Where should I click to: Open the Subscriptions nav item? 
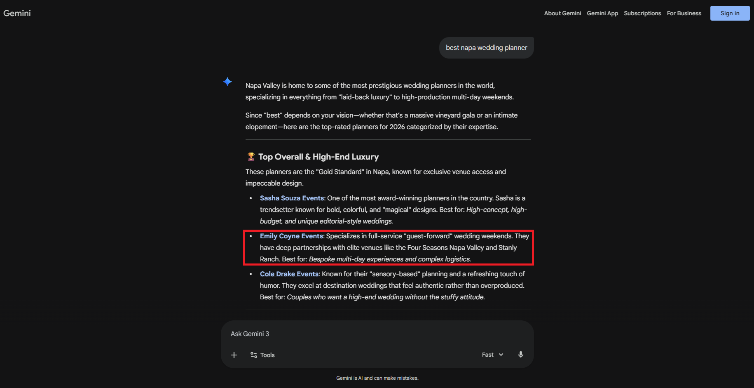coord(642,13)
